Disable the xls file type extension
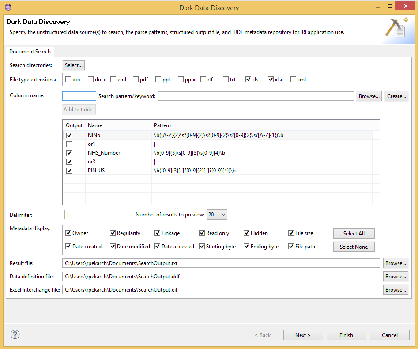Viewport: 418px width, 349px height. point(248,79)
